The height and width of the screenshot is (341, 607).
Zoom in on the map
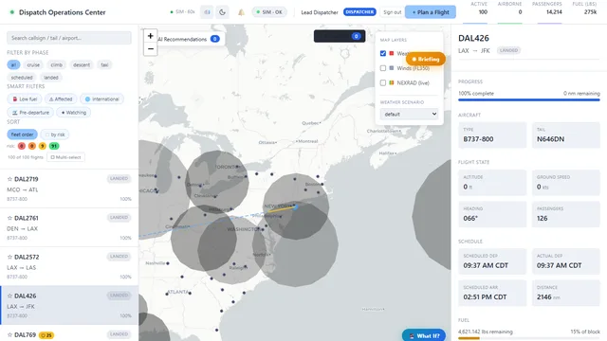click(x=150, y=36)
